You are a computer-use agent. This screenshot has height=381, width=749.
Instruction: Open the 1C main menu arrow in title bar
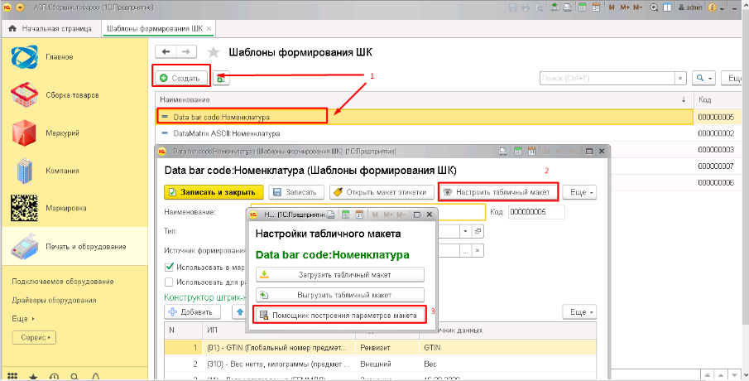point(20,7)
